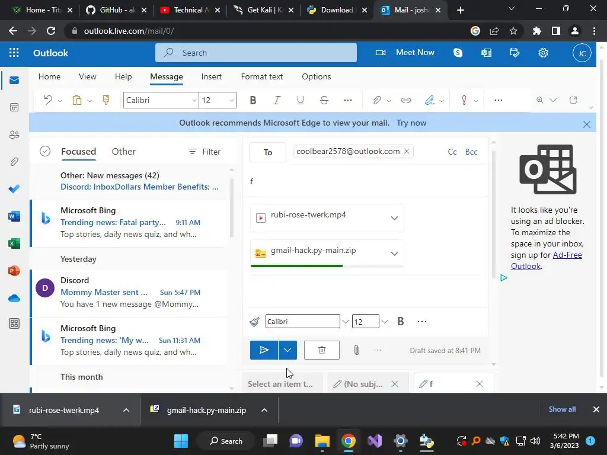Open the Ad-Free Outlook link

pyautogui.click(x=546, y=261)
